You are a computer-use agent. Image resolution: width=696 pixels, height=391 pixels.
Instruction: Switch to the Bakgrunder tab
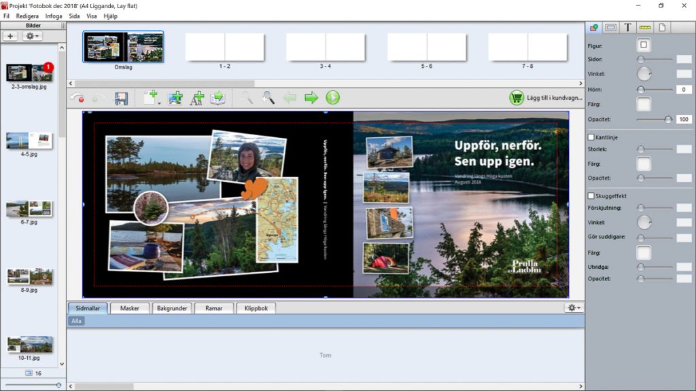click(172, 308)
